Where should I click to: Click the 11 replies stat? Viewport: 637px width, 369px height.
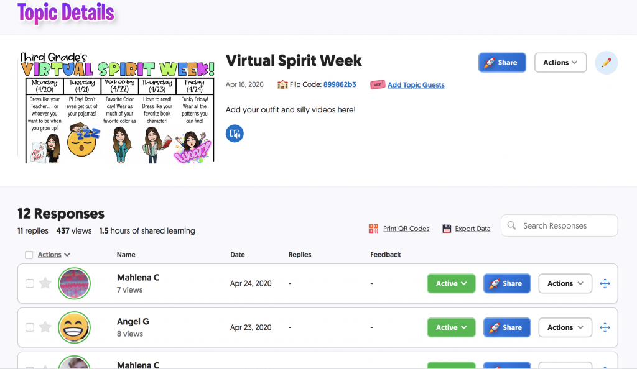click(33, 230)
